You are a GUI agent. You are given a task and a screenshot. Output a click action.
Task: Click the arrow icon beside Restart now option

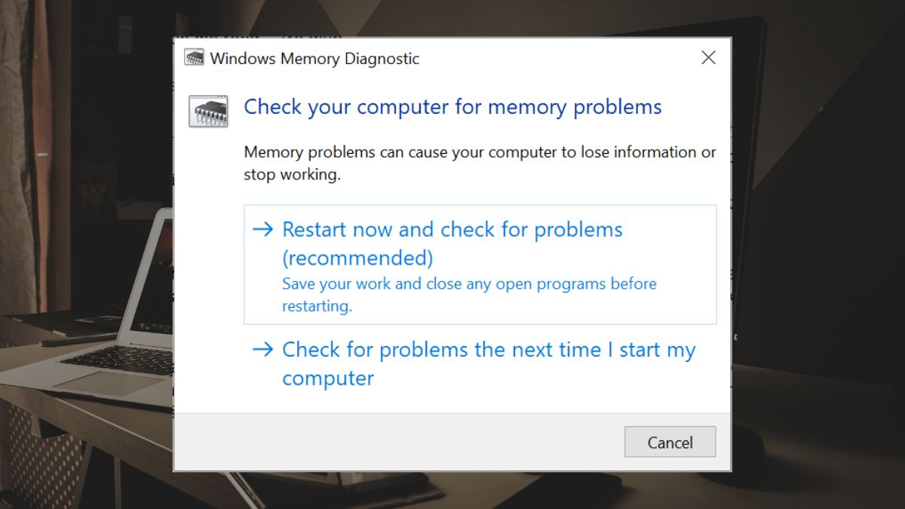tap(262, 230)
